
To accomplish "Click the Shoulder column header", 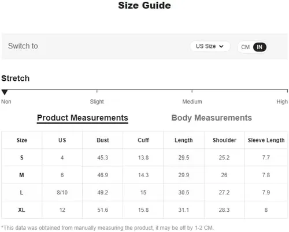I will pyautogui.click(x=224, y=140).
